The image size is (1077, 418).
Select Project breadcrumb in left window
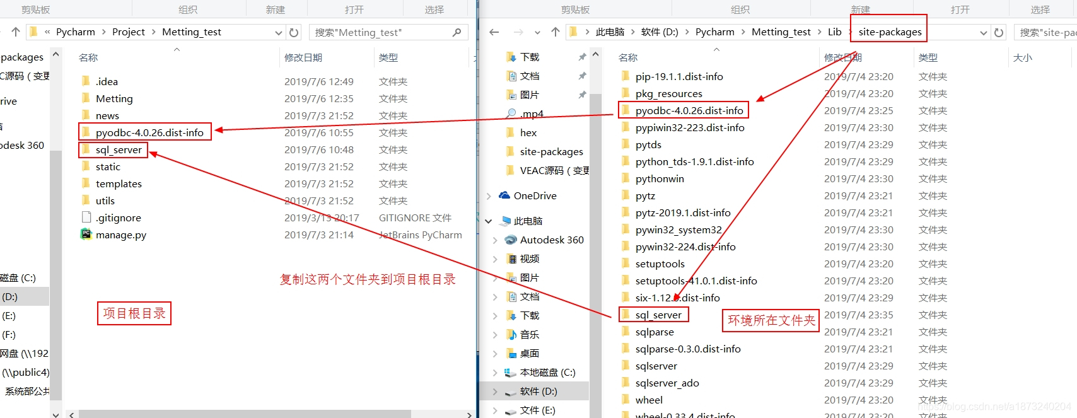[129, 32]
